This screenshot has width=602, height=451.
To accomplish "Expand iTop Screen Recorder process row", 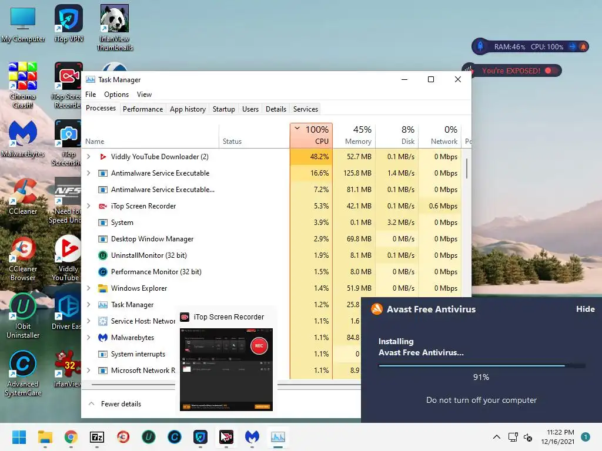I will point(89,206).
